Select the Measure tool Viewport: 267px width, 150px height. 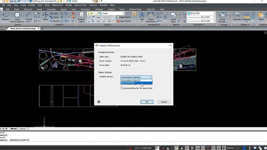(247, 17)
